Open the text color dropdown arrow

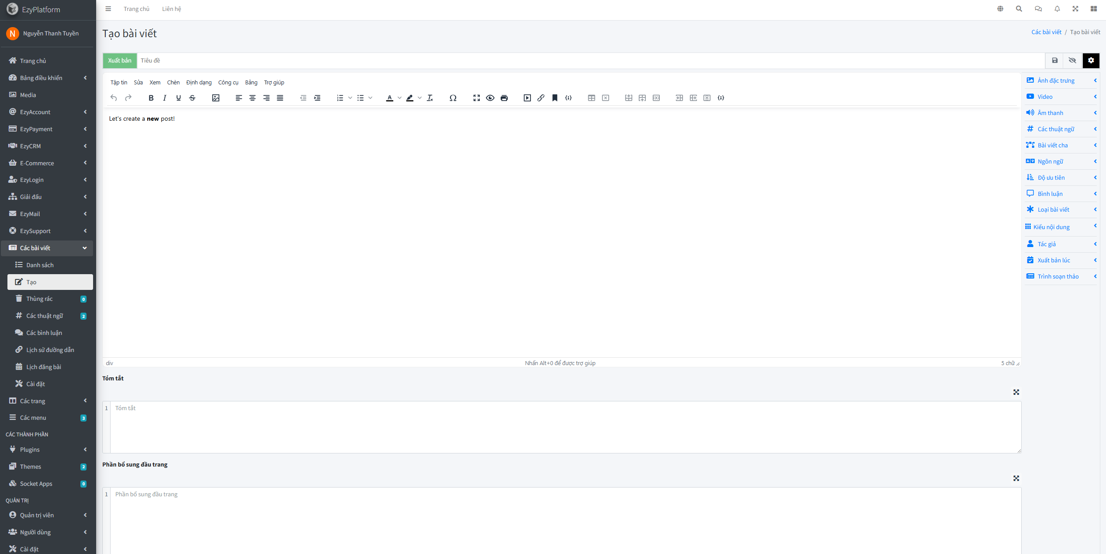coord(399,98)
